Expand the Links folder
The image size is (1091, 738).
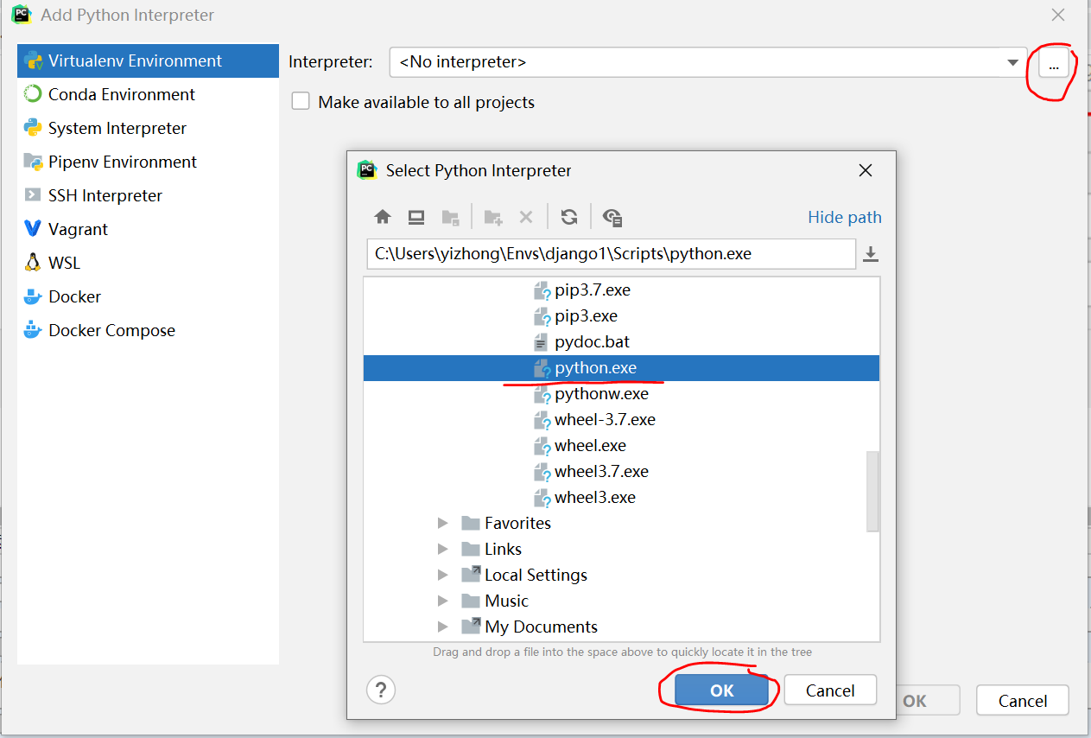(x=443, y=549)
